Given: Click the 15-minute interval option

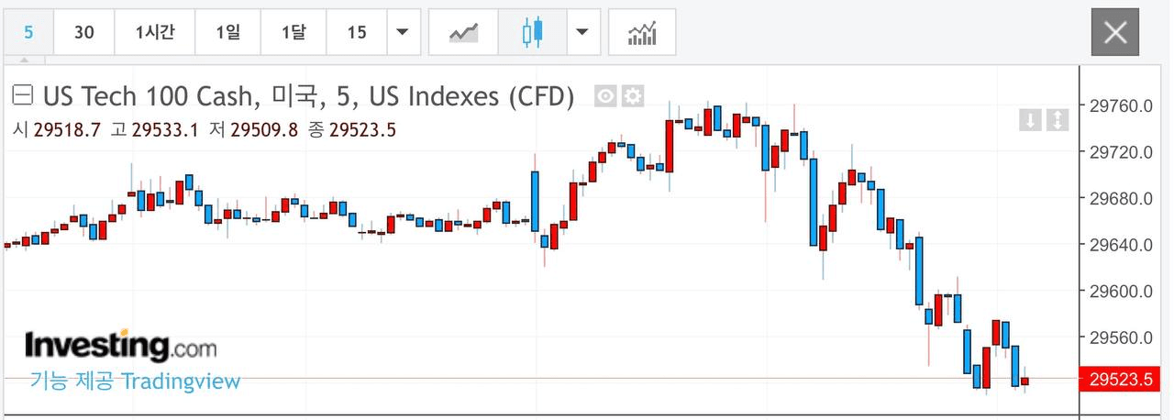Looking at the screenshot, I should pos(357,32).
